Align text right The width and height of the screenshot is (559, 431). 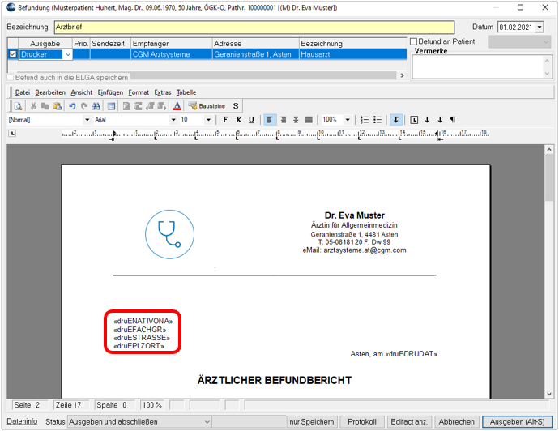click(283, 120)
